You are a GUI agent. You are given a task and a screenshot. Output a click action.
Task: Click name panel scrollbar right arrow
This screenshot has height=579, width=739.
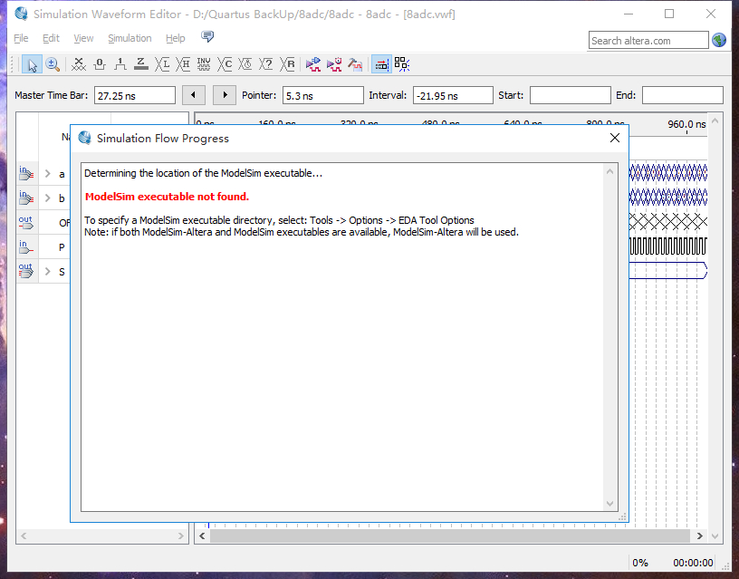click(180, 536)
